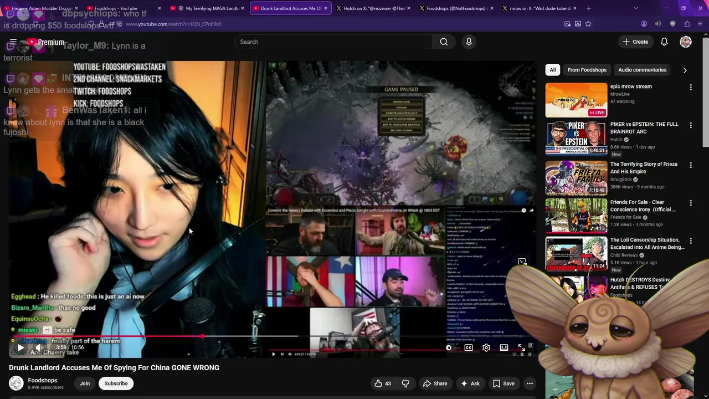This screenshot has height=399, width=709.
Task: Open the browser extensions puzzle icon
Action: (x=687, y=24)
